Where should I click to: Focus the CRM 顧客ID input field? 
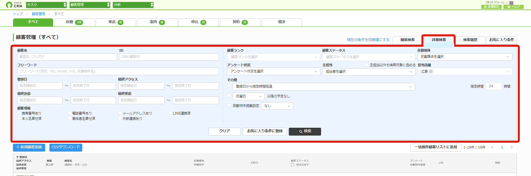169,57
